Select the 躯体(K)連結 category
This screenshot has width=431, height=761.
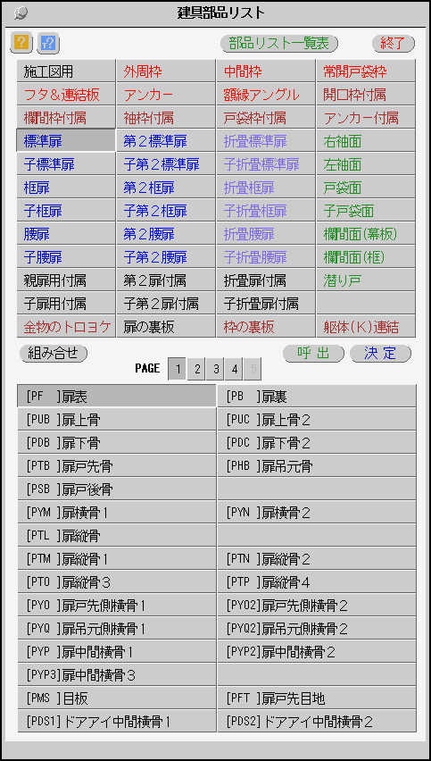[x=365, y=327]
